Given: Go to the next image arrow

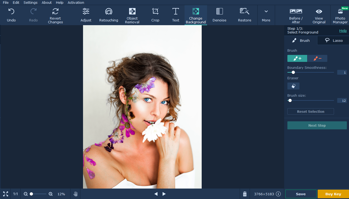Looking at the screenshot, I should coord(164,194).
